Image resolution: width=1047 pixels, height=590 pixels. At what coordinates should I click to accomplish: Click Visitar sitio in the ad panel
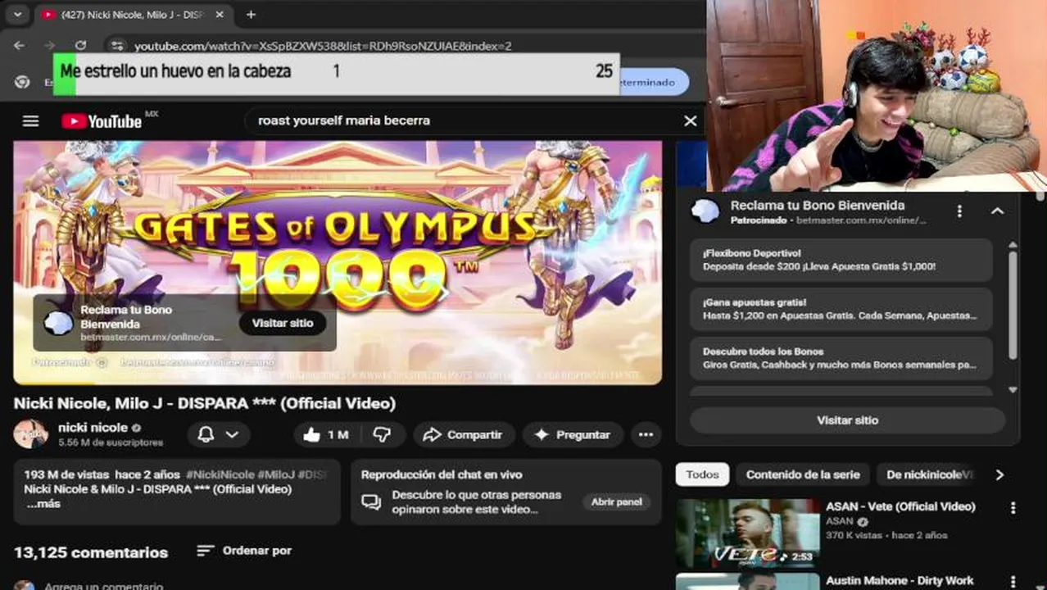pos(847,420)
